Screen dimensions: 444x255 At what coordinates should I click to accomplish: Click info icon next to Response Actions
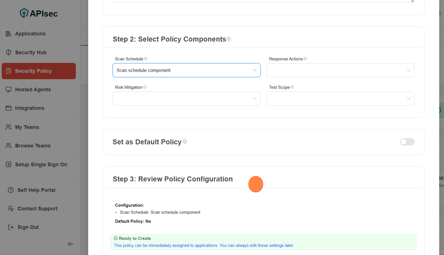[305, 59]
